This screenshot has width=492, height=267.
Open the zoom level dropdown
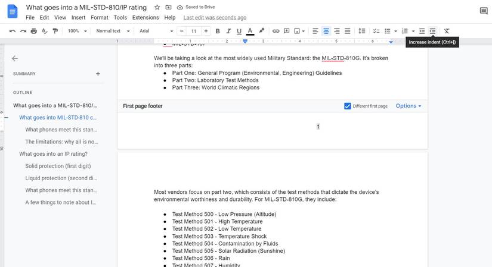click(77, 31)
